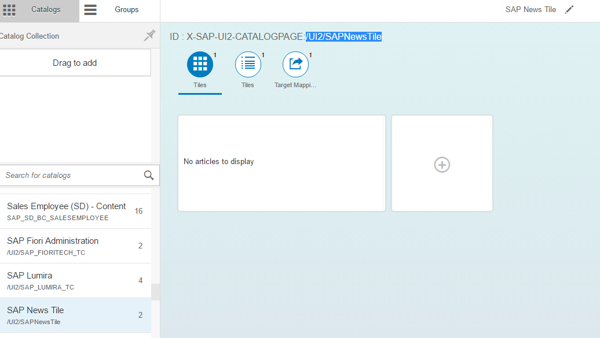
Task: Open the No articles to display tile
Action: pos(281,164)
